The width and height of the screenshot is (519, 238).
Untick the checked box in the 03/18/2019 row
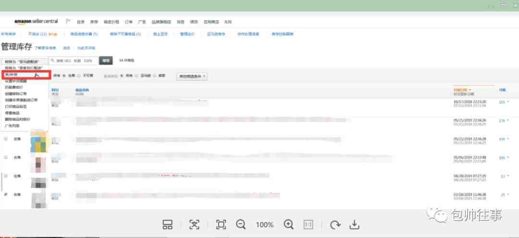[x=6, y=195]
